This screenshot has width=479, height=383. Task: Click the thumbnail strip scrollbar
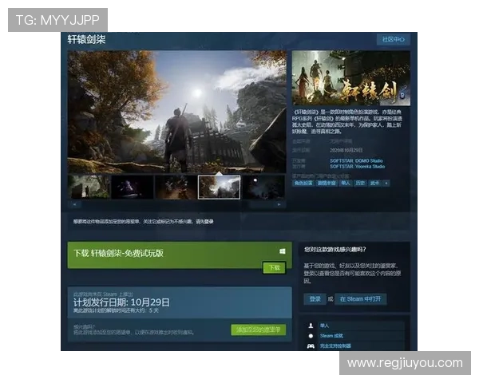coord(176,204)
